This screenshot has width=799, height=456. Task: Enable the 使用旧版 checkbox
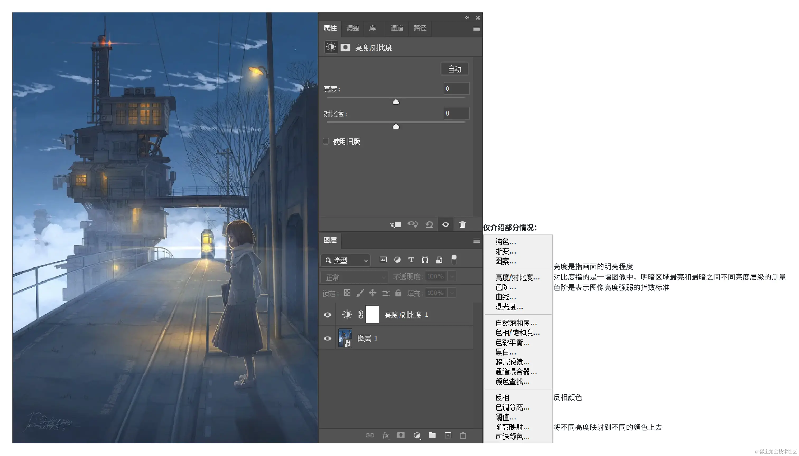coord(326,141)
